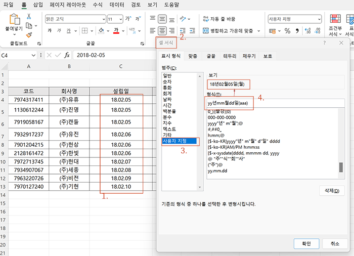354x256 pixels.
Task: Switch to the 페이지 레이아웃 tab
Action: tap(68, 5)
